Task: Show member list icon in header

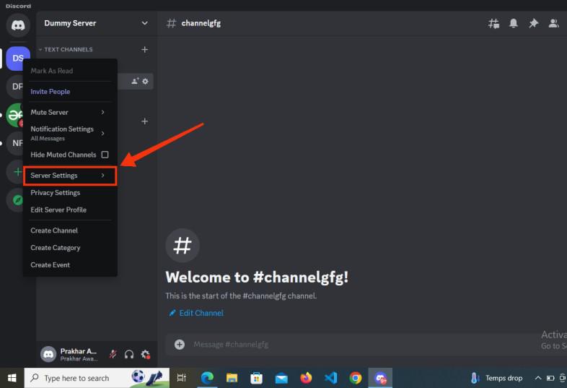Action: click(x=553, y=24)
